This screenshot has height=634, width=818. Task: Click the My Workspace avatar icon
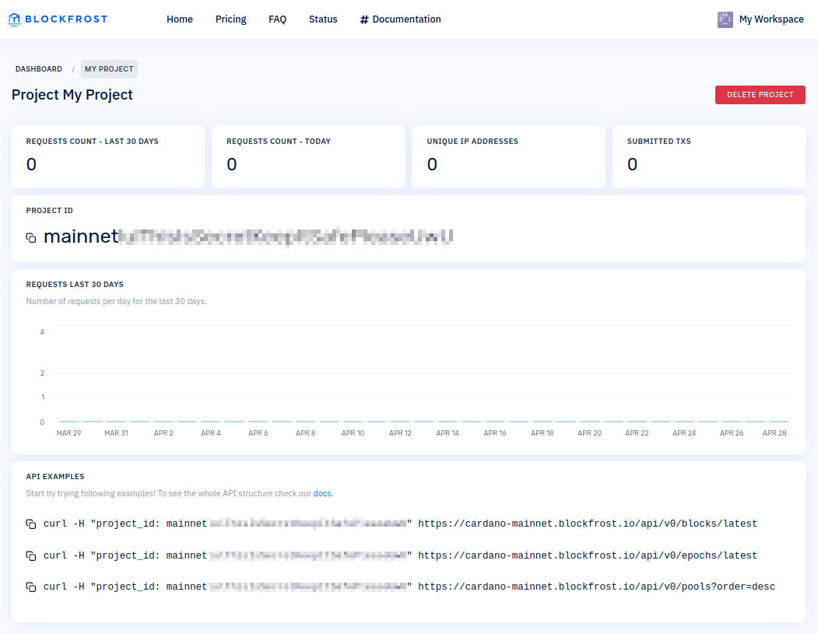(725, 19)
